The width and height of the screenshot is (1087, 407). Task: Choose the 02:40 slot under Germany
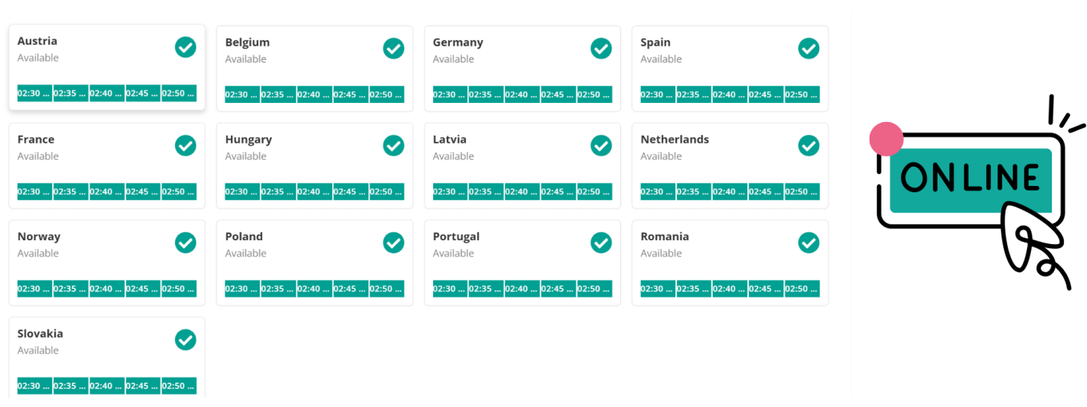tap(522, 95)
